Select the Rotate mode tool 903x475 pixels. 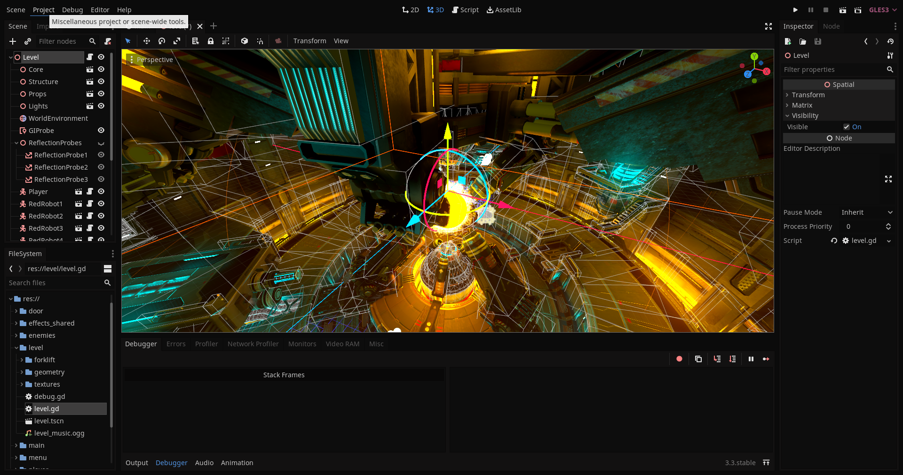pyautogui.click(x=162, y=41)
